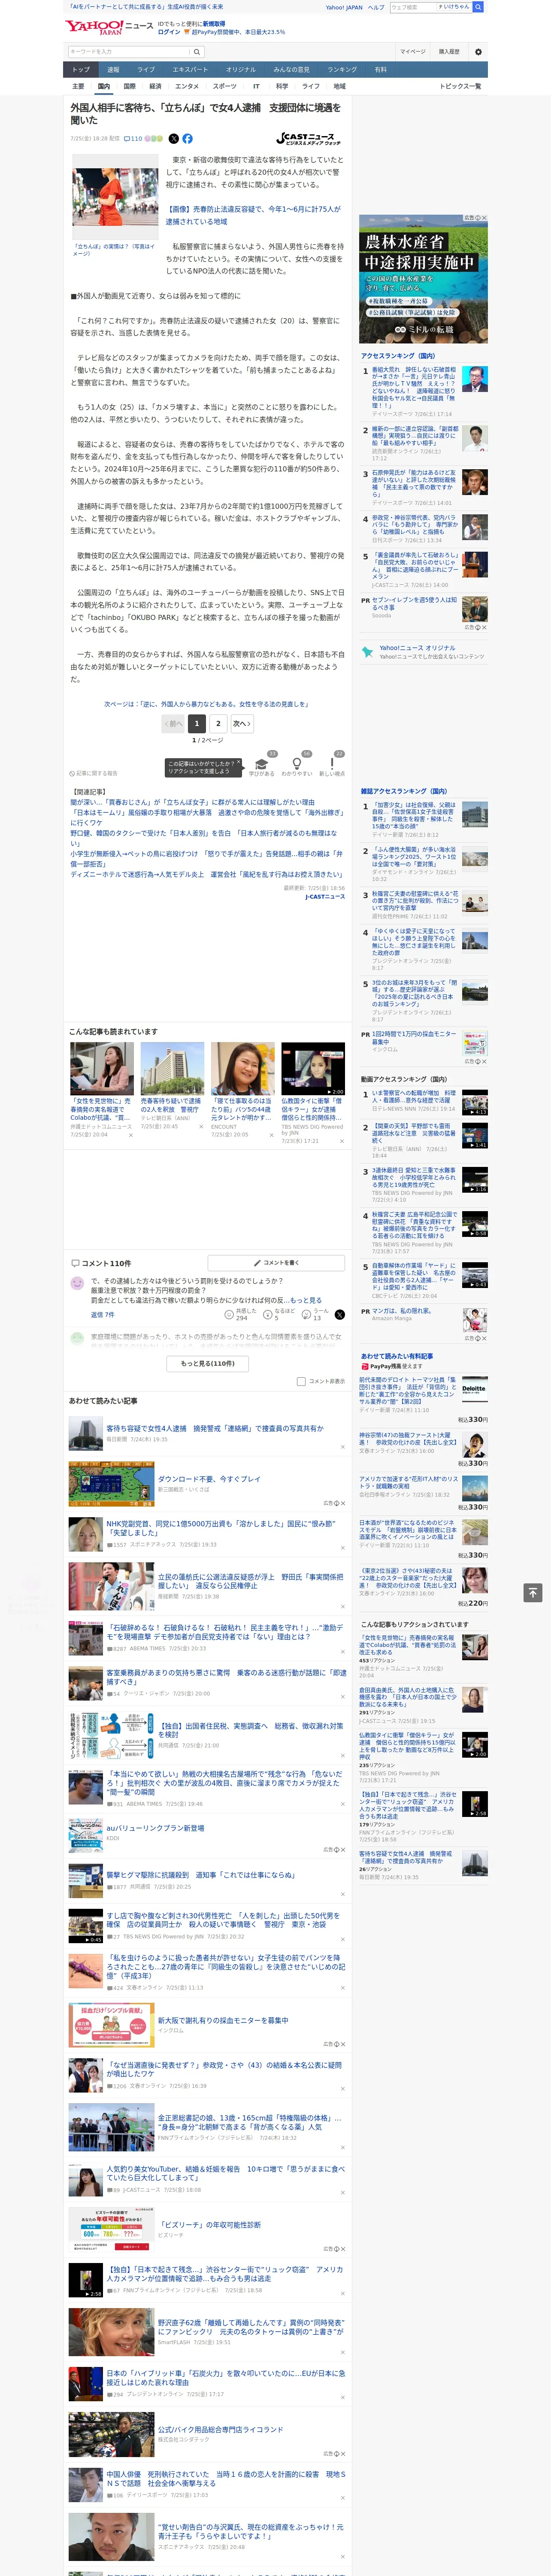
Task: Open 農林水産省 中途採用 ad banner
Action: point(423,278)
